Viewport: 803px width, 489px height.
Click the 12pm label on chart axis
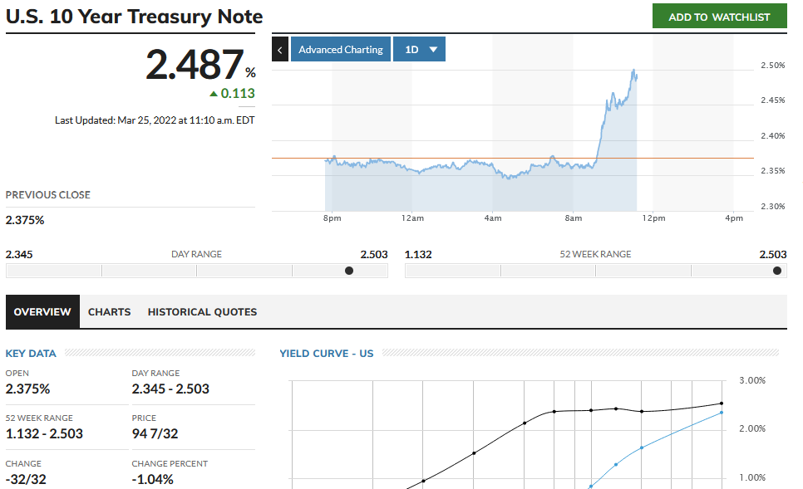click(654, 218)
